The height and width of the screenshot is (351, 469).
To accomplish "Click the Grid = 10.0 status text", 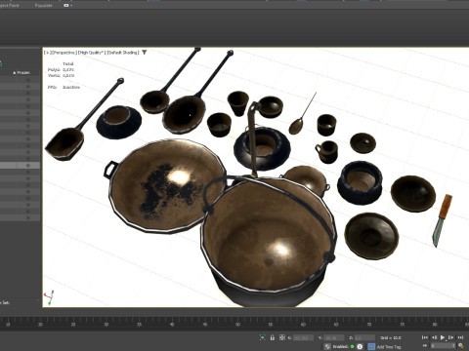I will pos(391,337).
